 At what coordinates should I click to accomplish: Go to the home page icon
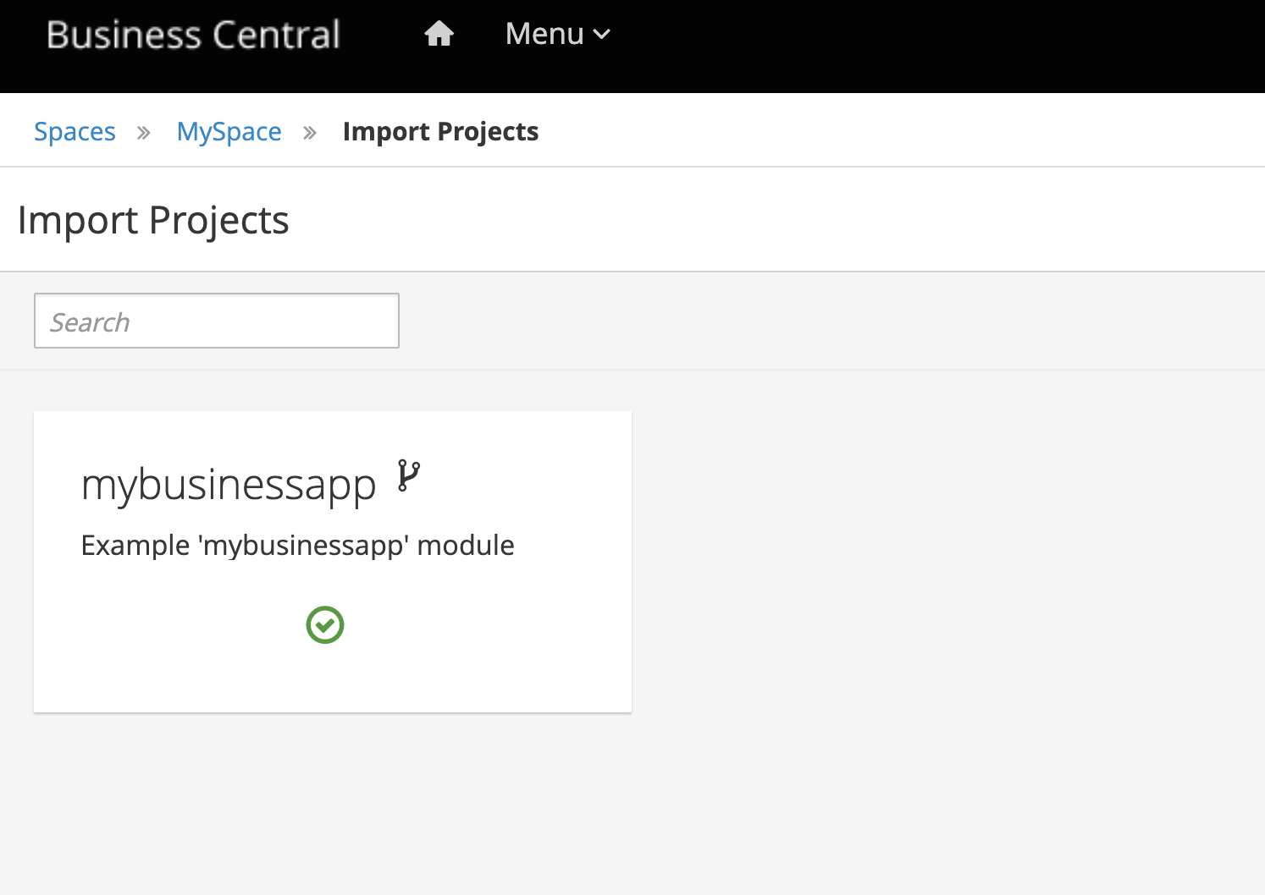point(439,34)
